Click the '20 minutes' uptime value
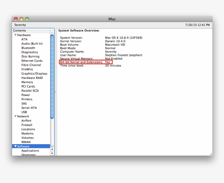 point(113,66)
